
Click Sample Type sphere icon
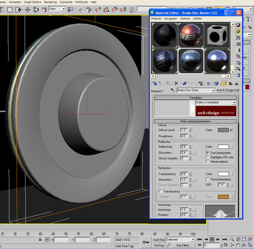click(x=238, y=25)
